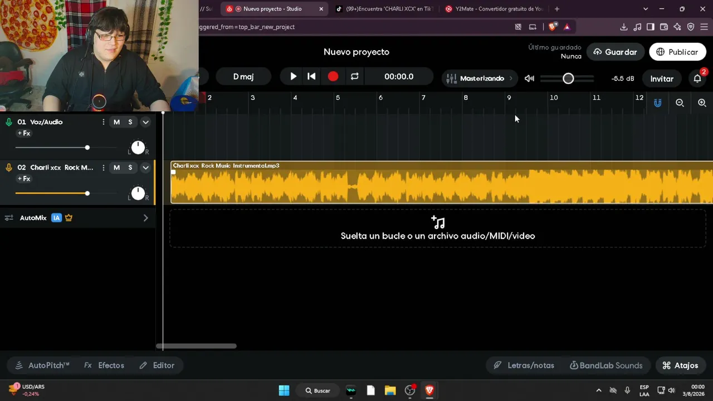
Task: Click the Publicar button
Action: 677,52
